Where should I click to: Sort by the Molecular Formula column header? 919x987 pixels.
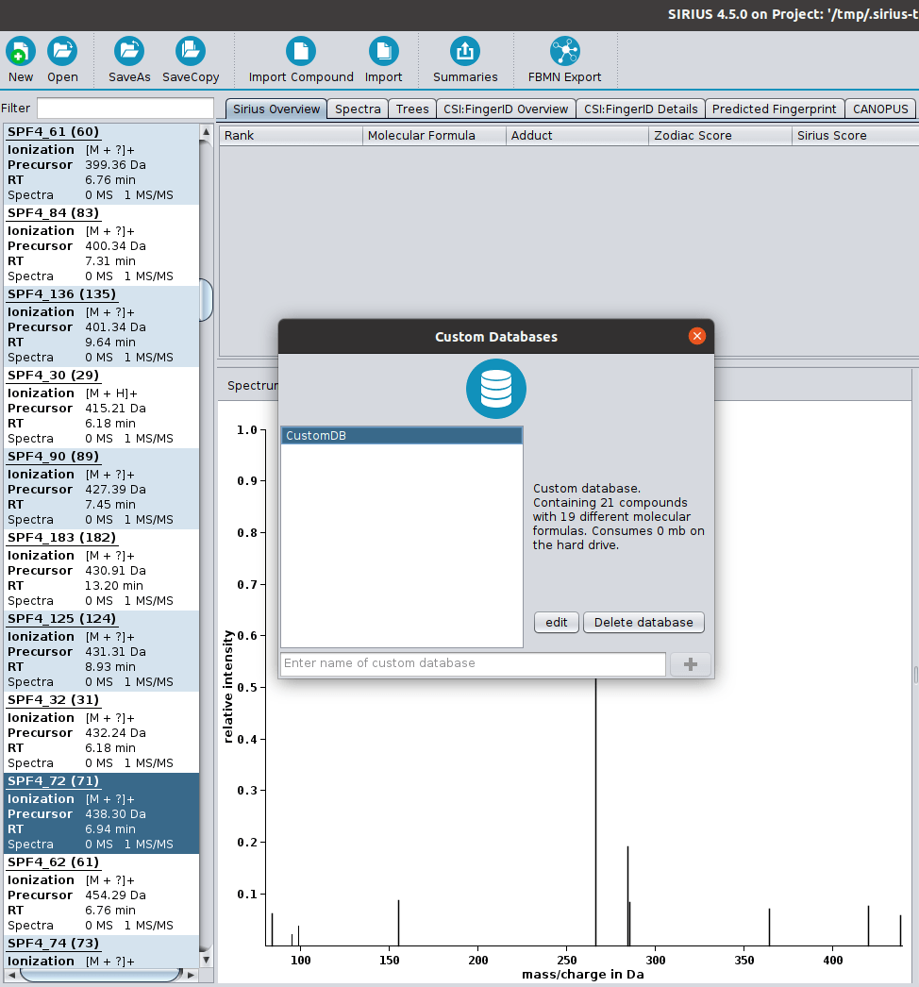coord(434,135)
